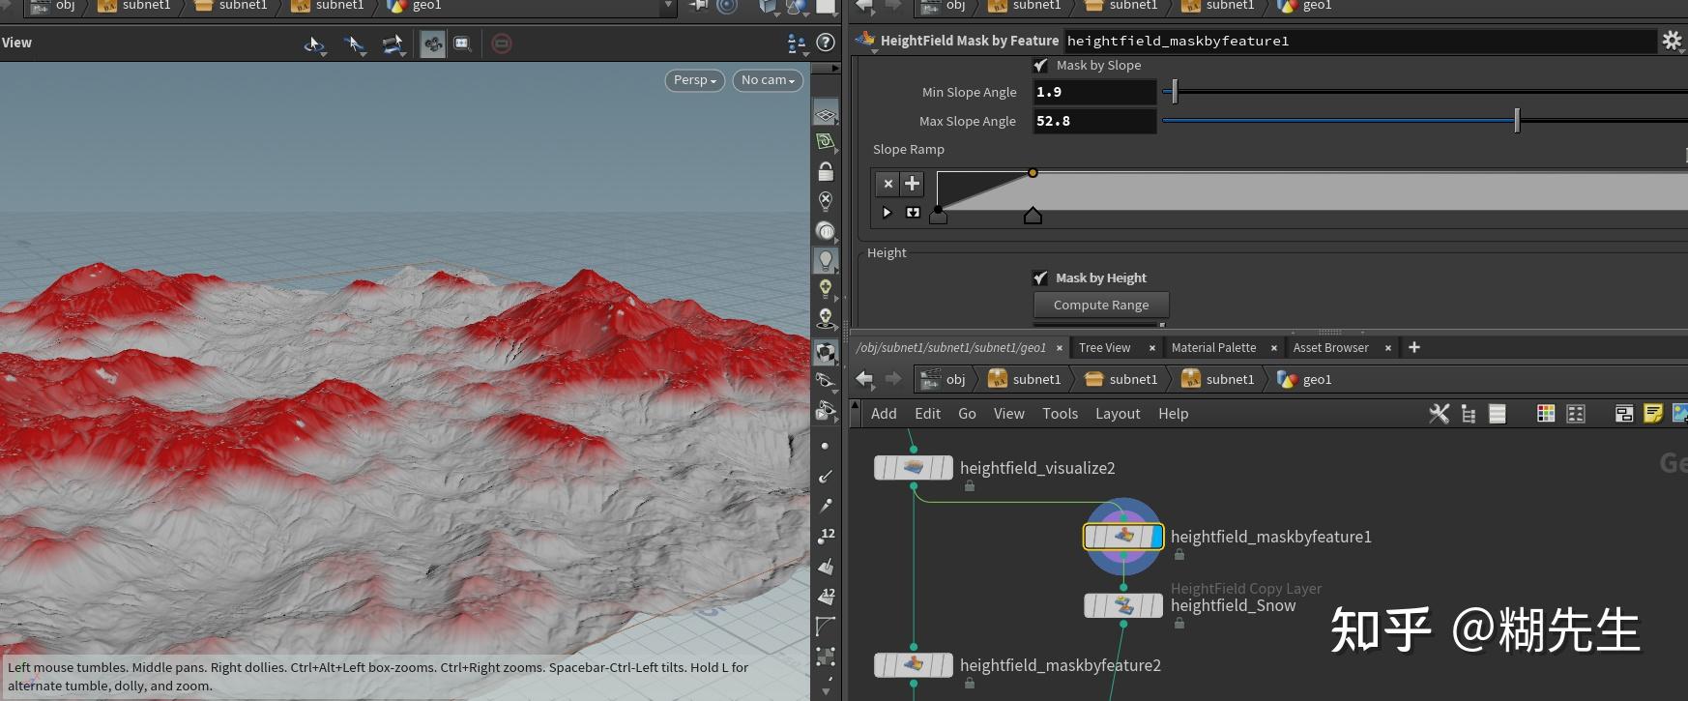Toggle display flag on heightfield_maskbyfeature1 node
The image size is (1688, 701).
coord(1156,537)
